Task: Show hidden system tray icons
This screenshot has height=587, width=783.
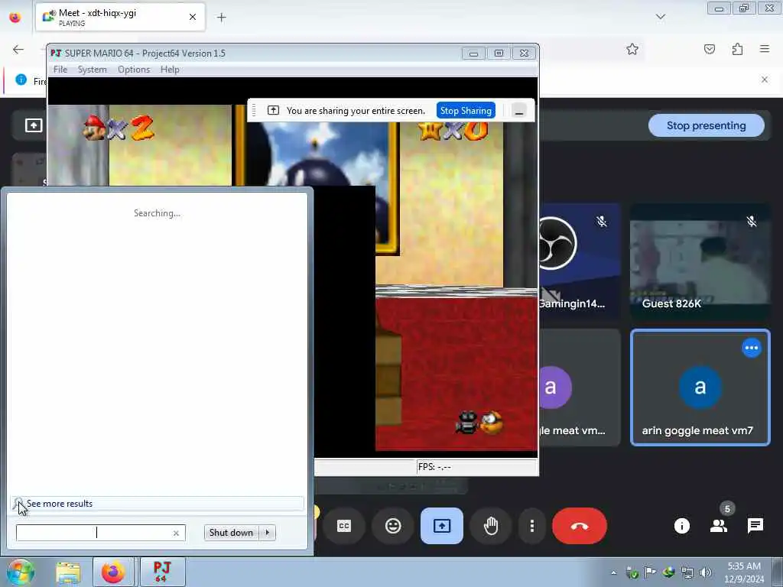Action: click(x=613, y=572)
